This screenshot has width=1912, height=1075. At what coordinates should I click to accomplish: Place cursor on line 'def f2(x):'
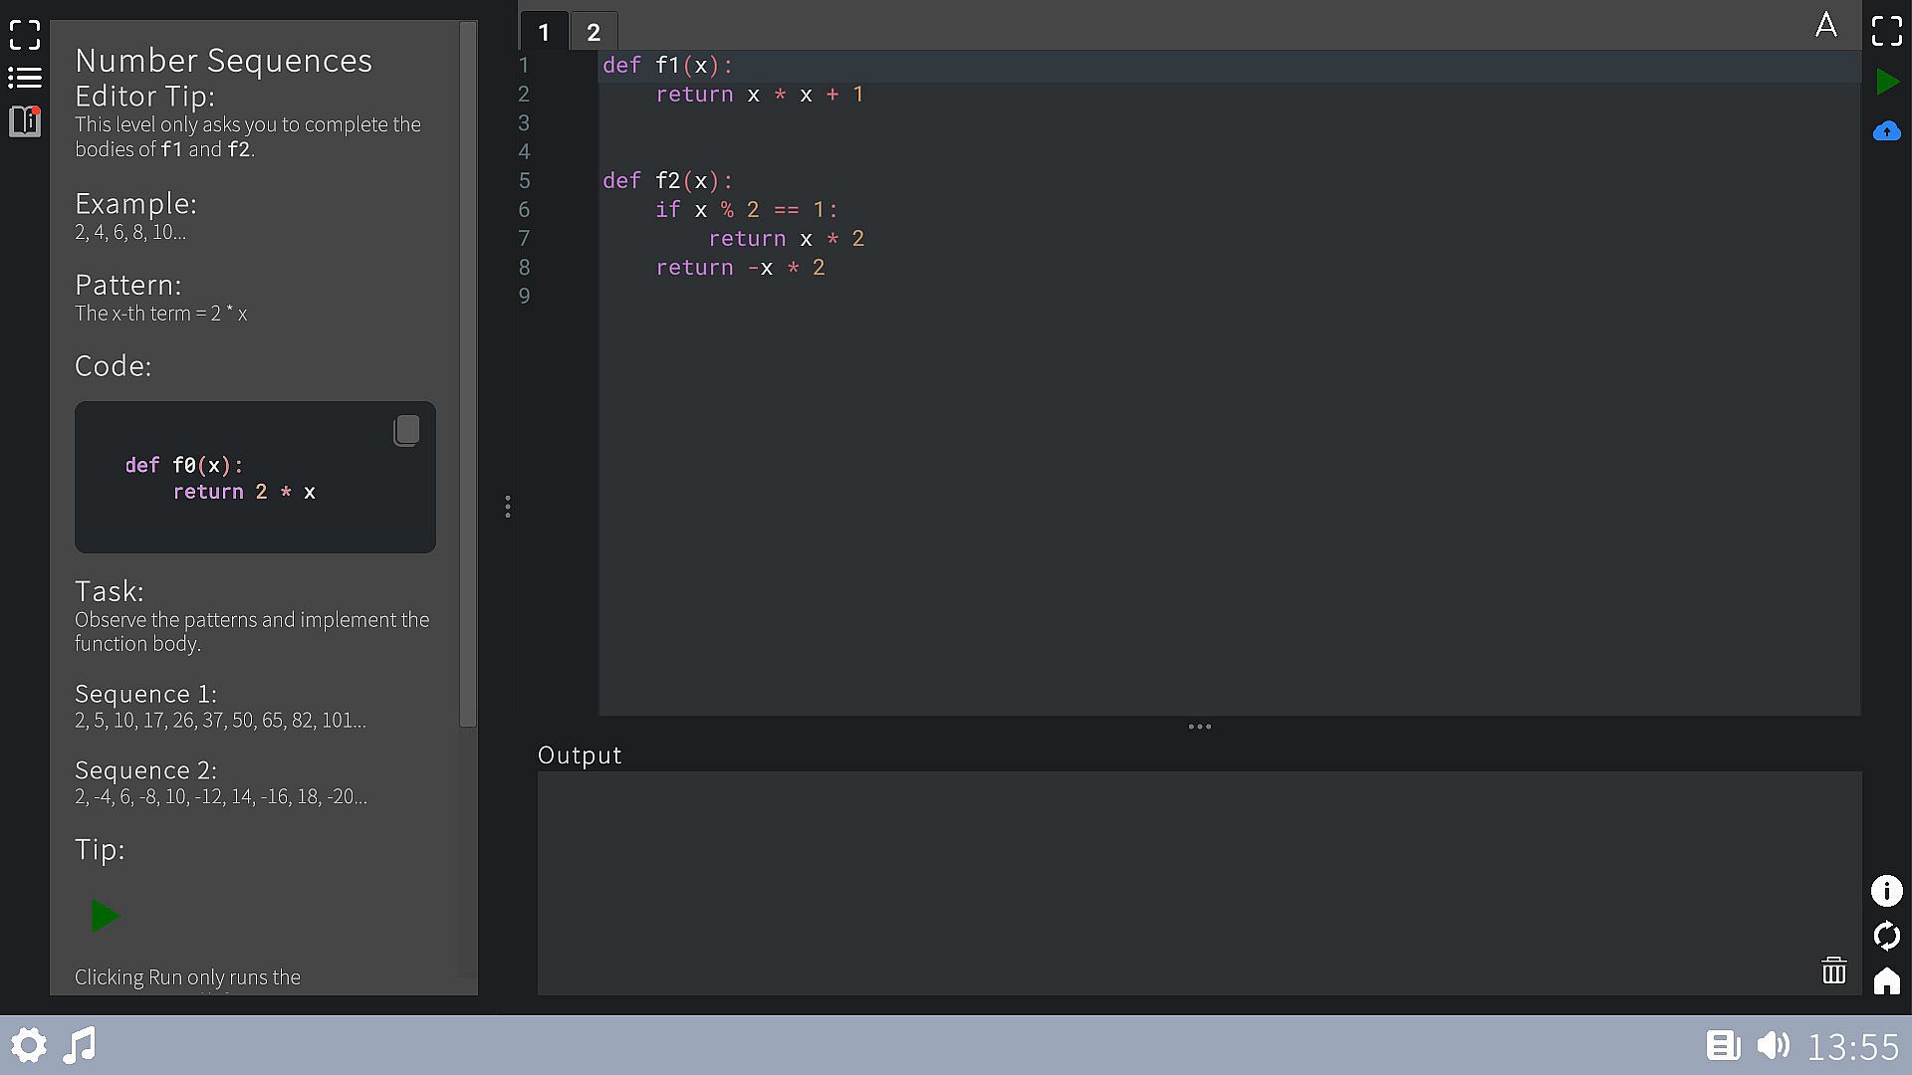[x=667, y=181]
